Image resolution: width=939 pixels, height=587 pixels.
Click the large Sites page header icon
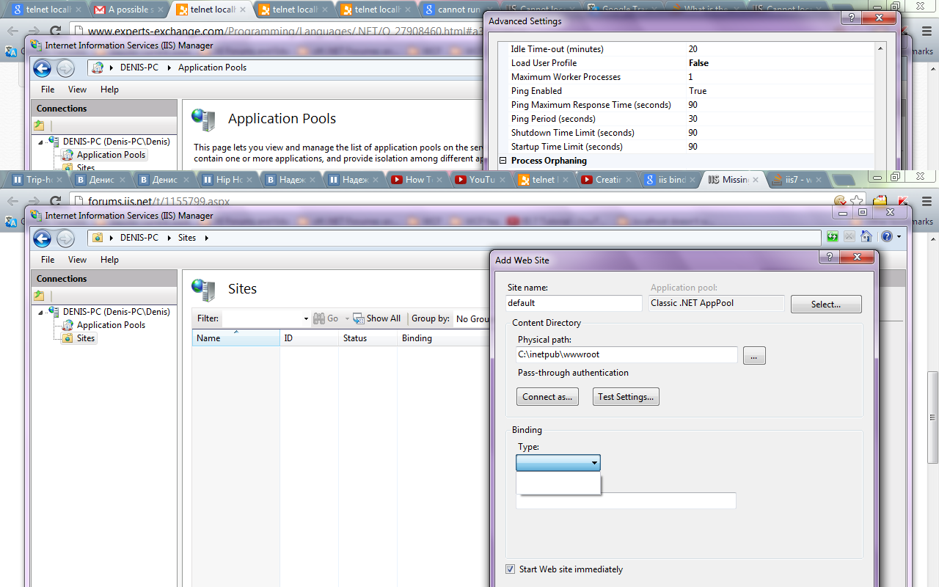(203, 289)
